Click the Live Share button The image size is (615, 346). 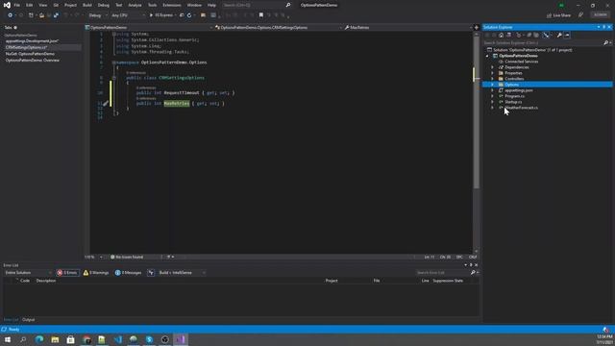tap(559, 15)
